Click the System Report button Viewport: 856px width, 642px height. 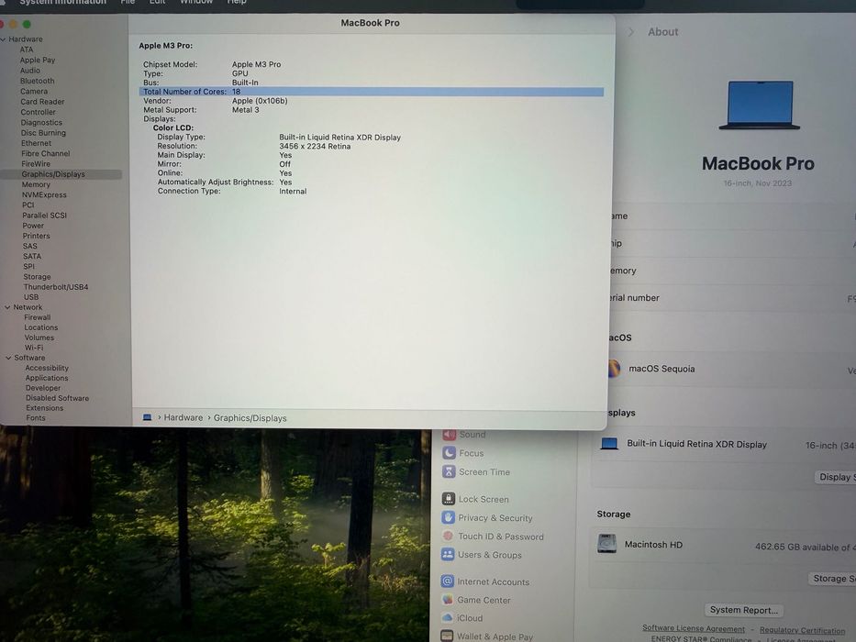point(743,610)
